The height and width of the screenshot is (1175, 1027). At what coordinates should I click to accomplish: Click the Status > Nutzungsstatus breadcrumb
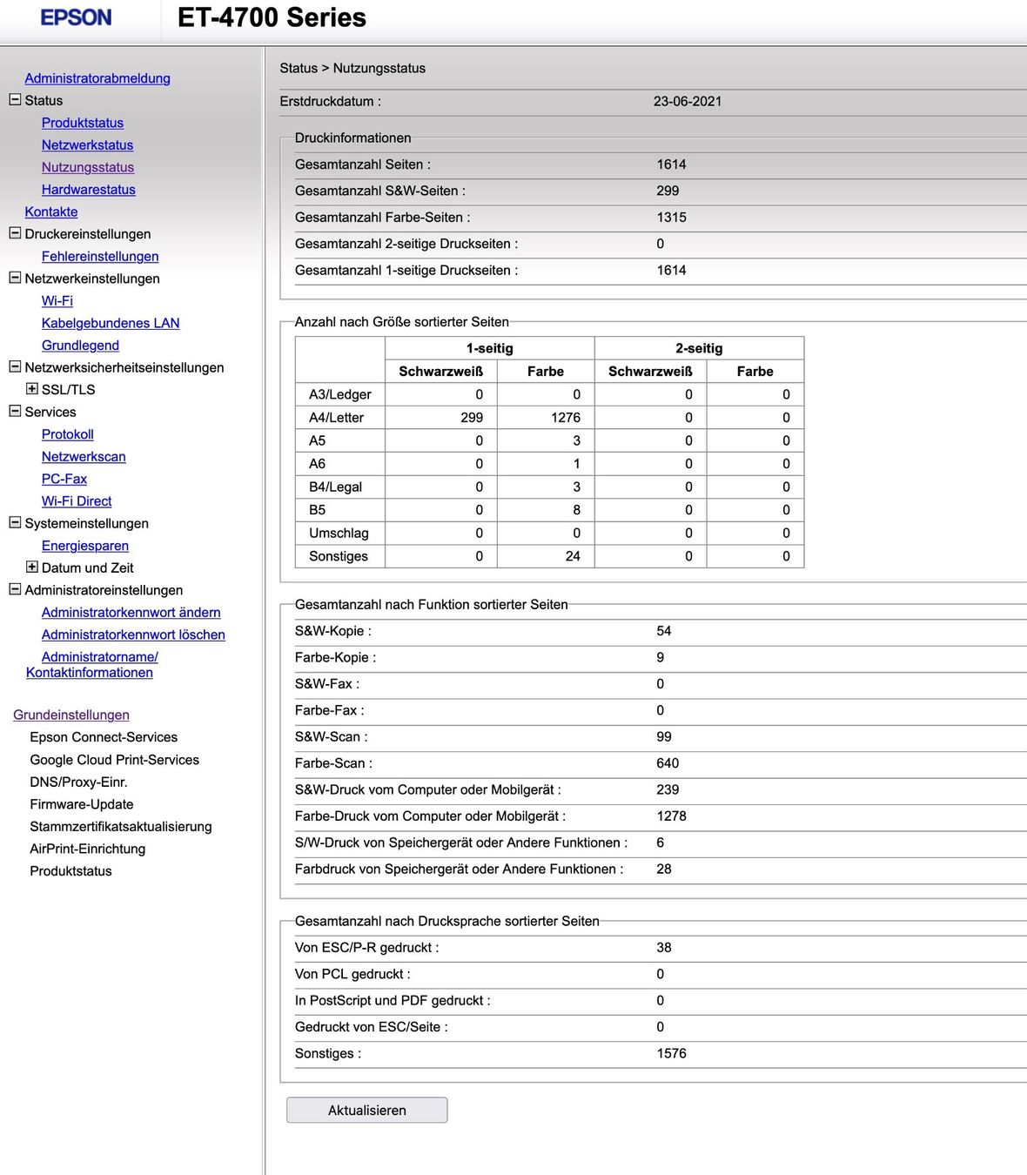352,68
